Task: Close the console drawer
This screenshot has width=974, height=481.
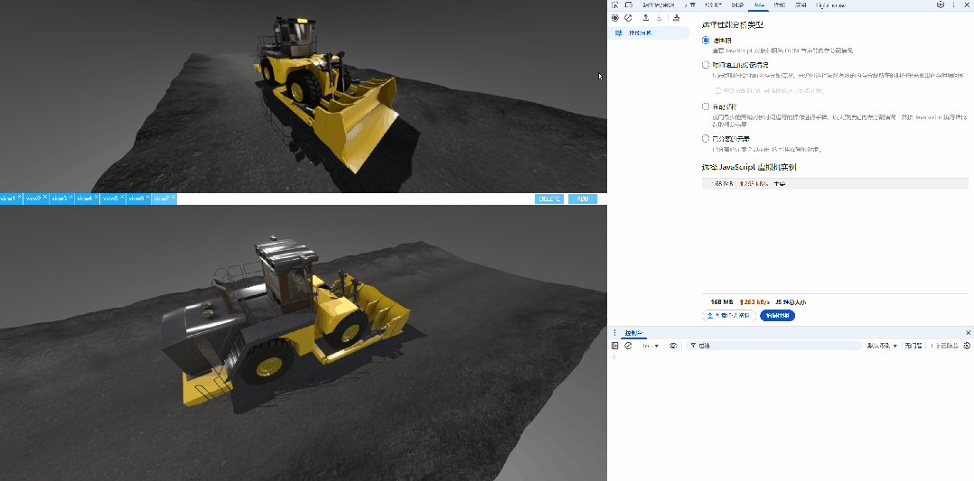Action: point(968,333)
